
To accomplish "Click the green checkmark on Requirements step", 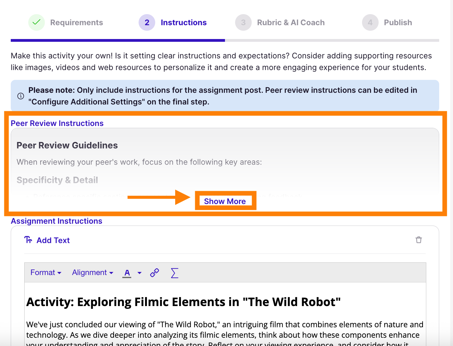I will click(x=36, y=22).
